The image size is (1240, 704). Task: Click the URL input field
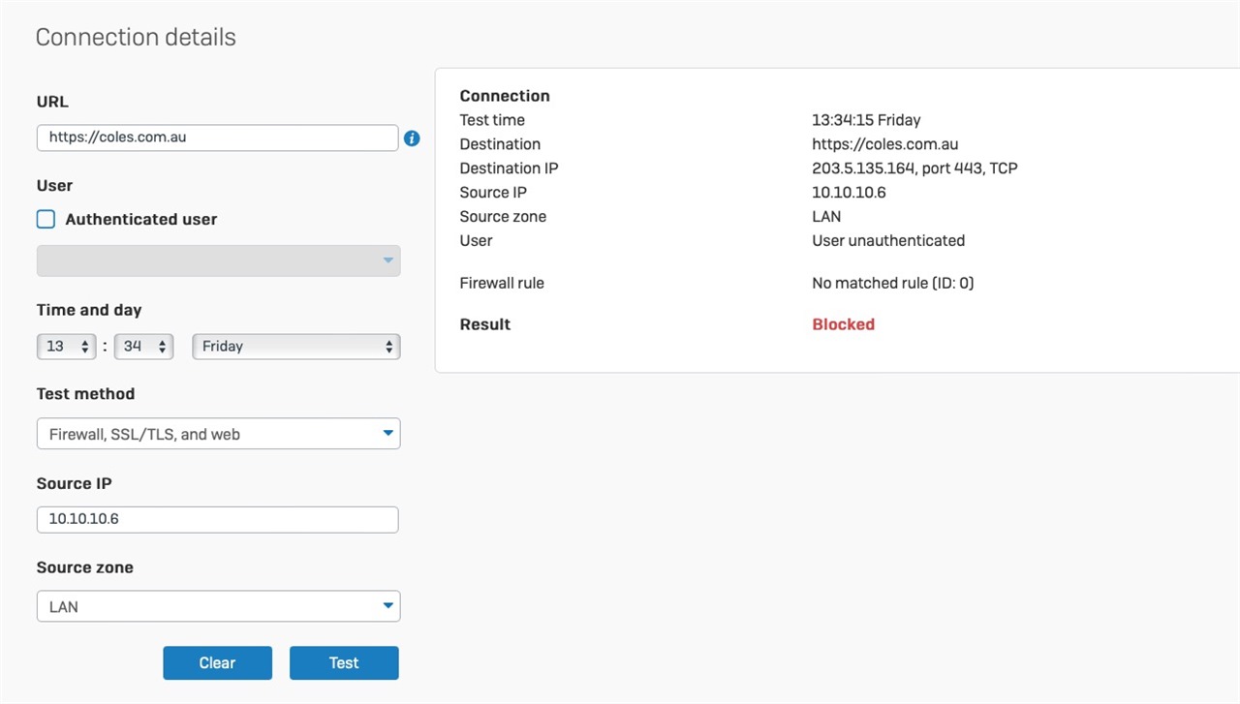[x=218, y=138]
